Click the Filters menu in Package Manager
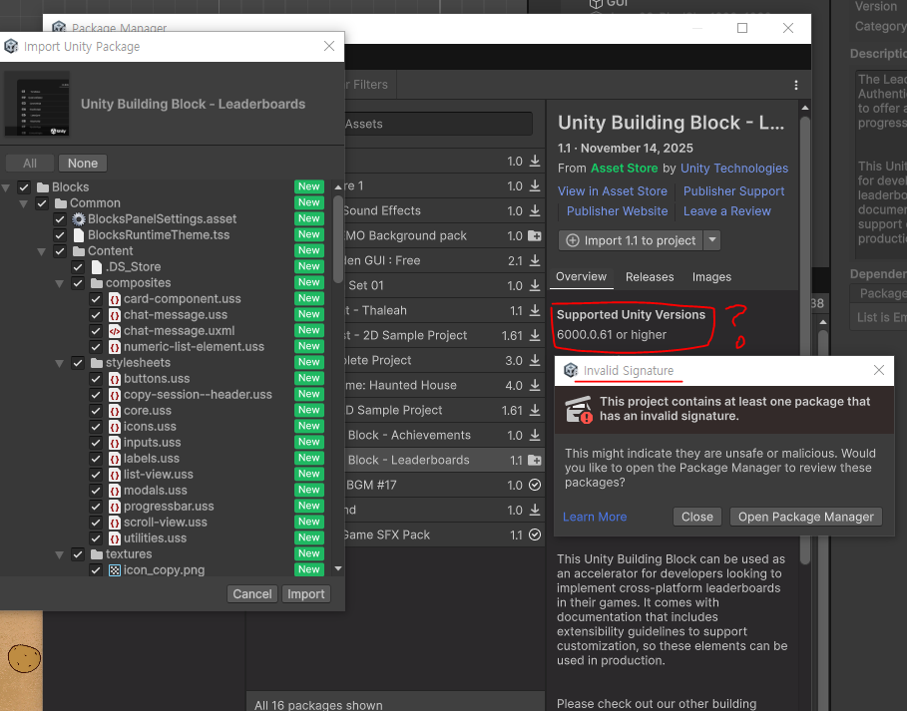Viewport: 907px width, 711px height. [x=369, y=85]
